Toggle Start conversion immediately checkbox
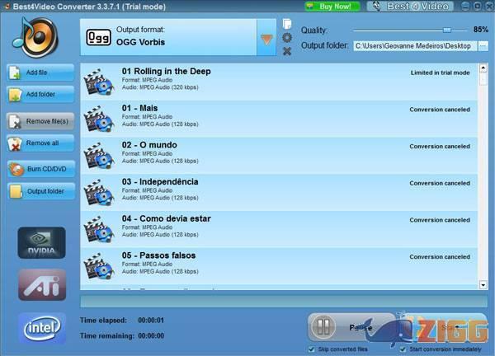Viewport: 495px width, 356px height. point(403,349)
